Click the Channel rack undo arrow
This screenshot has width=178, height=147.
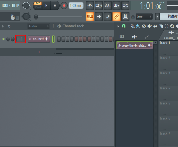(x=9, y=26)
